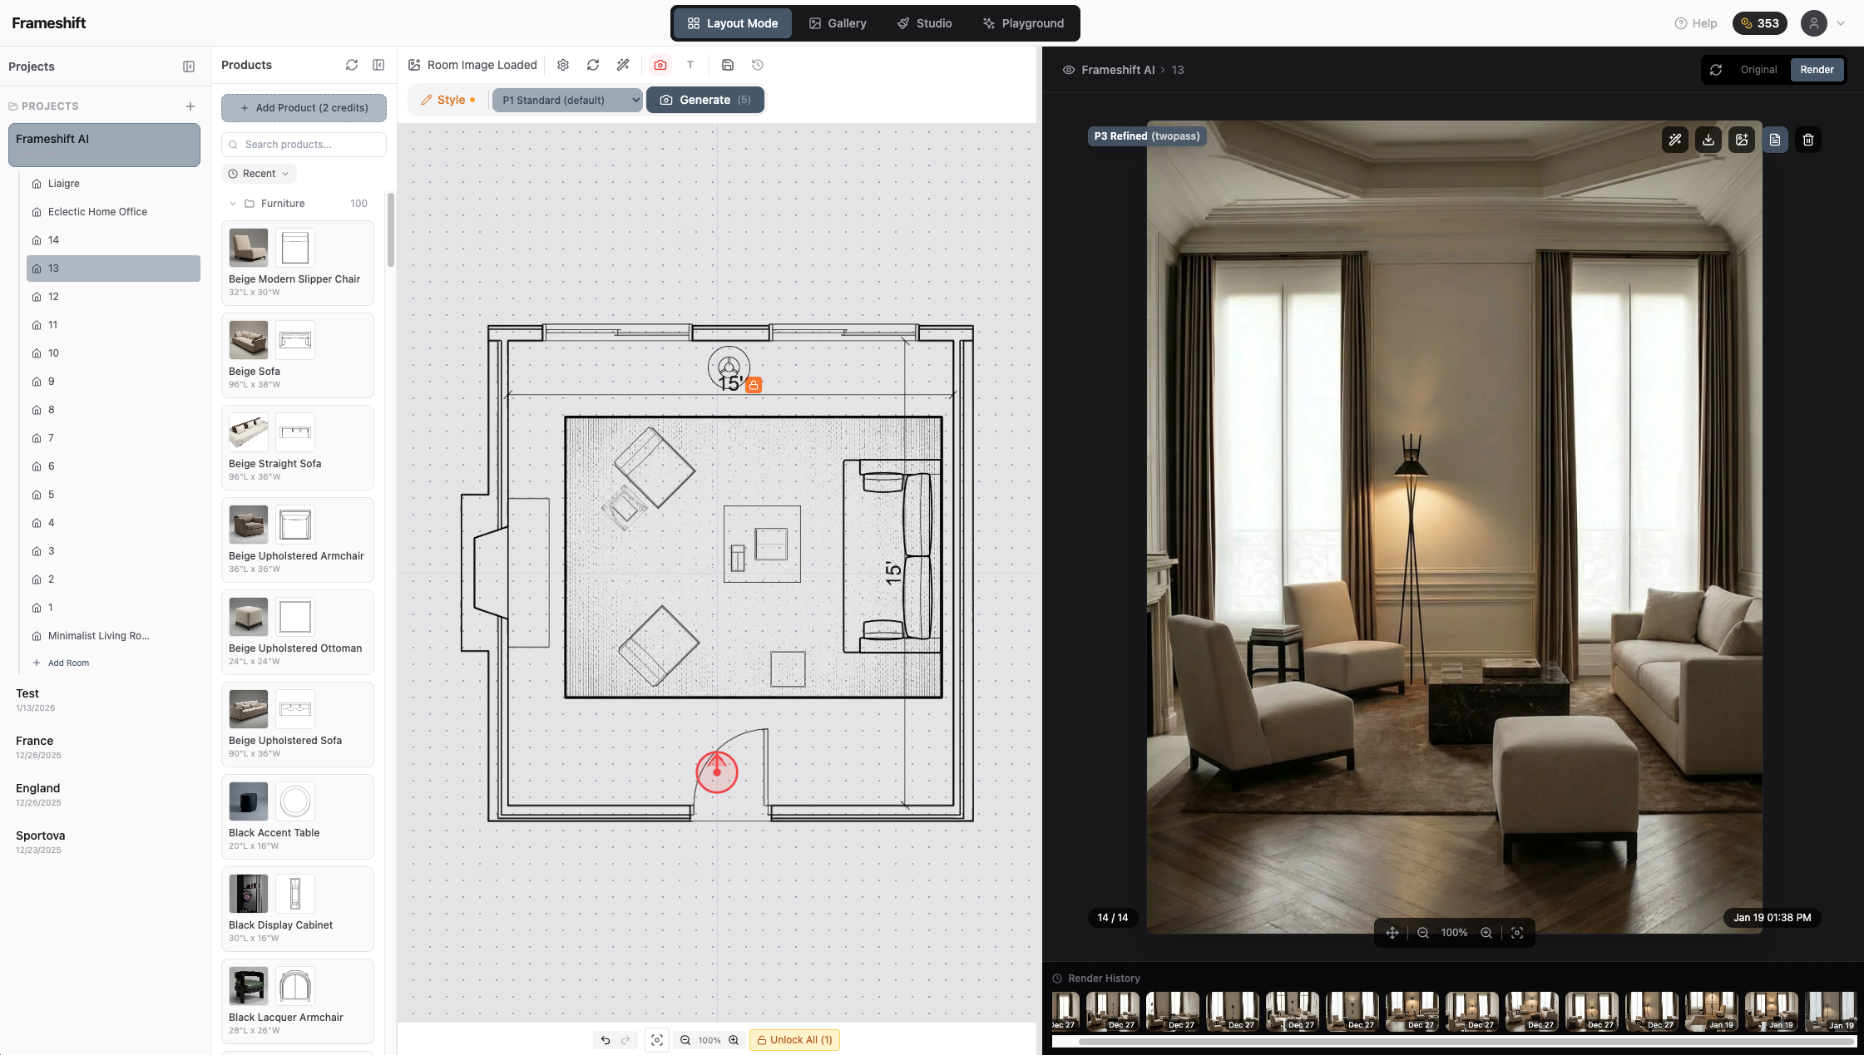Click the red camera icon in toolbar
This screenshot has height=1055, width=1864.
coord(660,65)
